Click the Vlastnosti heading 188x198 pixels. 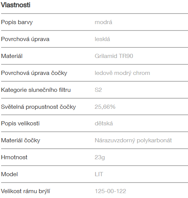tap(16, 5)
